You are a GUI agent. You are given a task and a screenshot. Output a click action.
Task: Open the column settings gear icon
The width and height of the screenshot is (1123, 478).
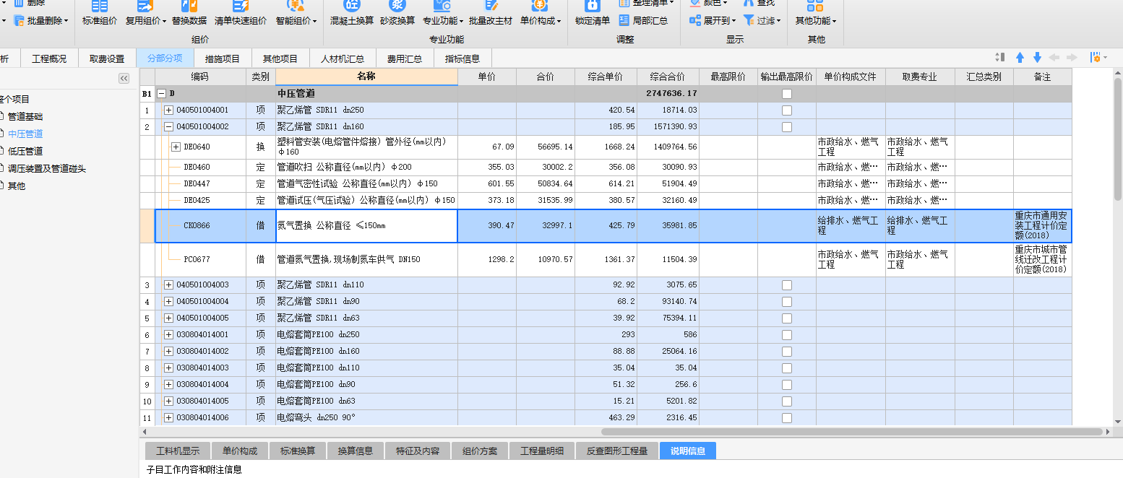[1096, 58]
